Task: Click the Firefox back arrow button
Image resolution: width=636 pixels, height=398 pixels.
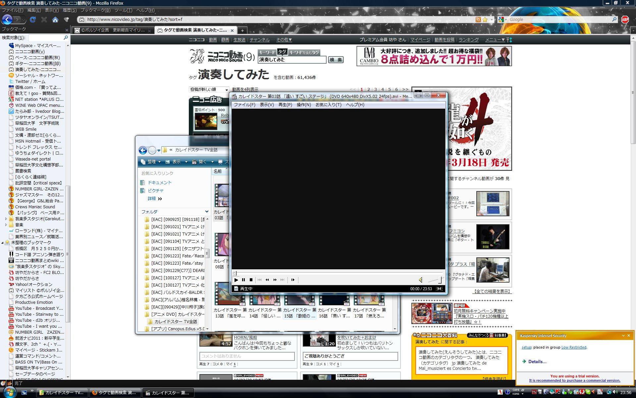Action: click(x=7, y=20)
